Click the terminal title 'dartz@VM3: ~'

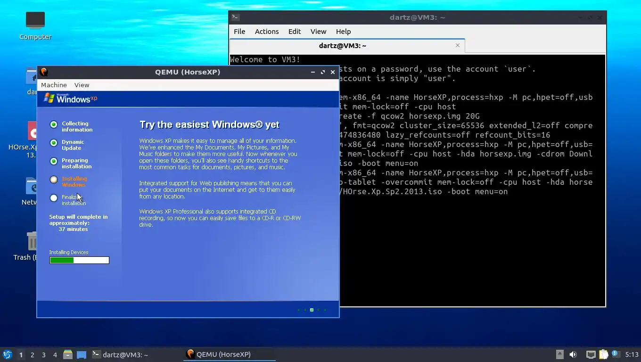point(418,17)
